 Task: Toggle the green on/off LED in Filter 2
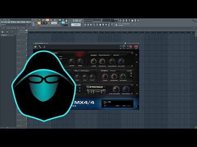(x=131, y=73)
